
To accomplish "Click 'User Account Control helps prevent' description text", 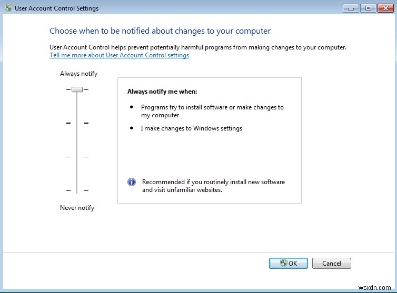I will tap(198, 47).
